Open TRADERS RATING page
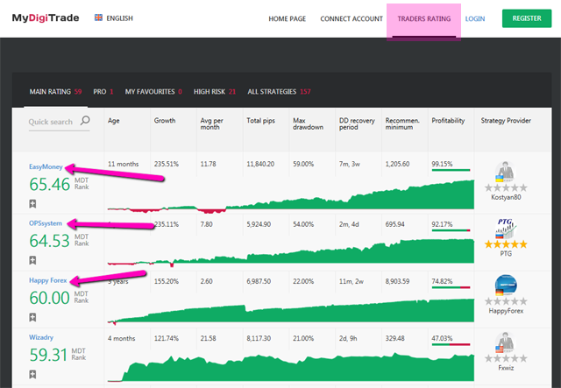561x388 pixels. (424, 18)
